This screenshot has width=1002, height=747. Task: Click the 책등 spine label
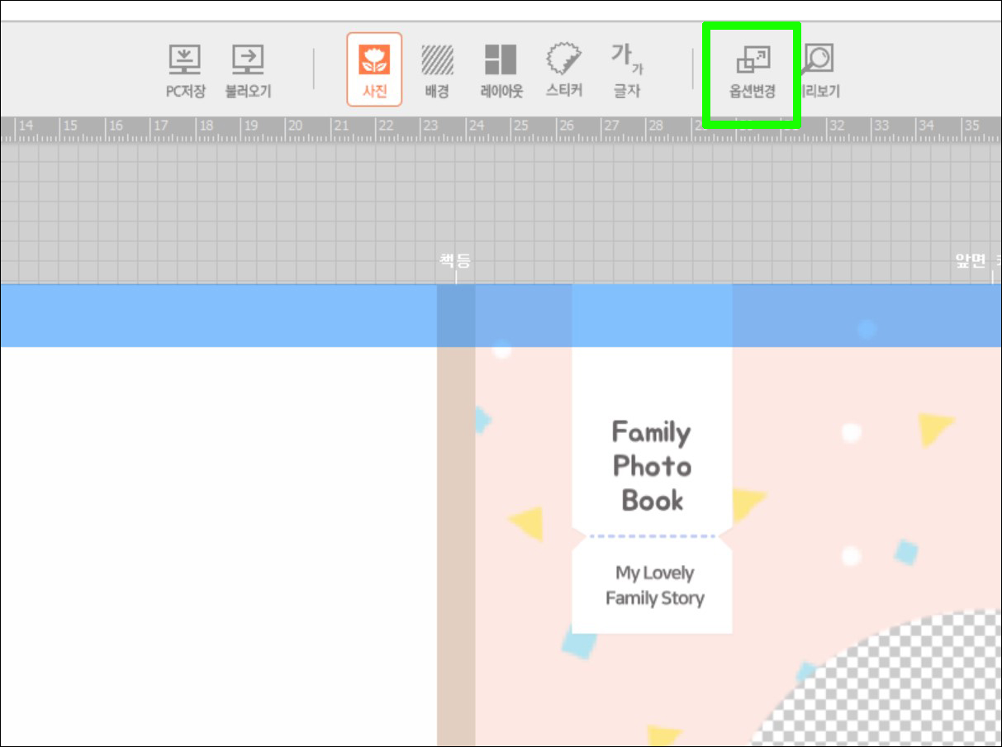tap(455, 261)
